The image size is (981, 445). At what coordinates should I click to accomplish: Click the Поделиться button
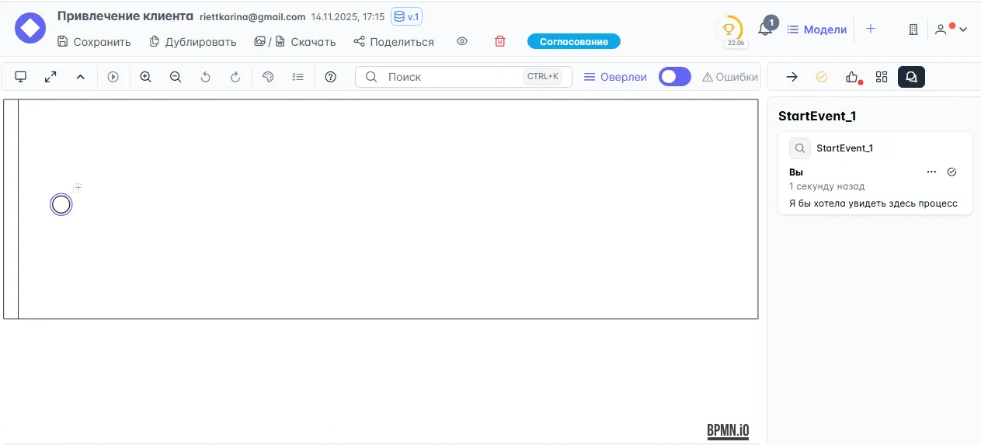coord(393,42)
